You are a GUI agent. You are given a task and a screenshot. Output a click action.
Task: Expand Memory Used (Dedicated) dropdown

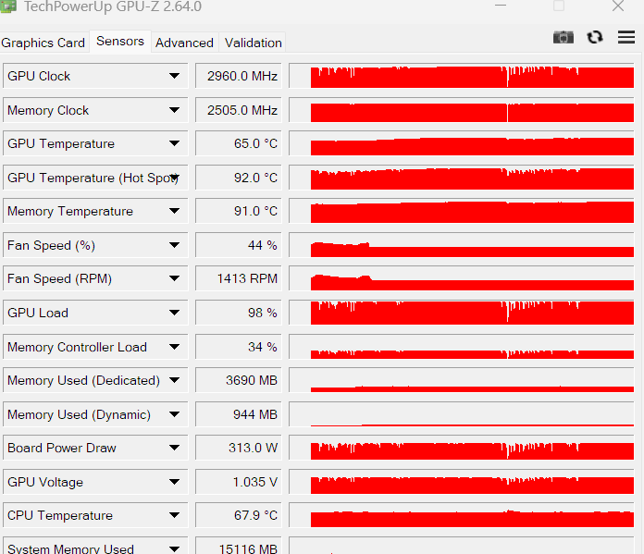click(x=174, y=380)
